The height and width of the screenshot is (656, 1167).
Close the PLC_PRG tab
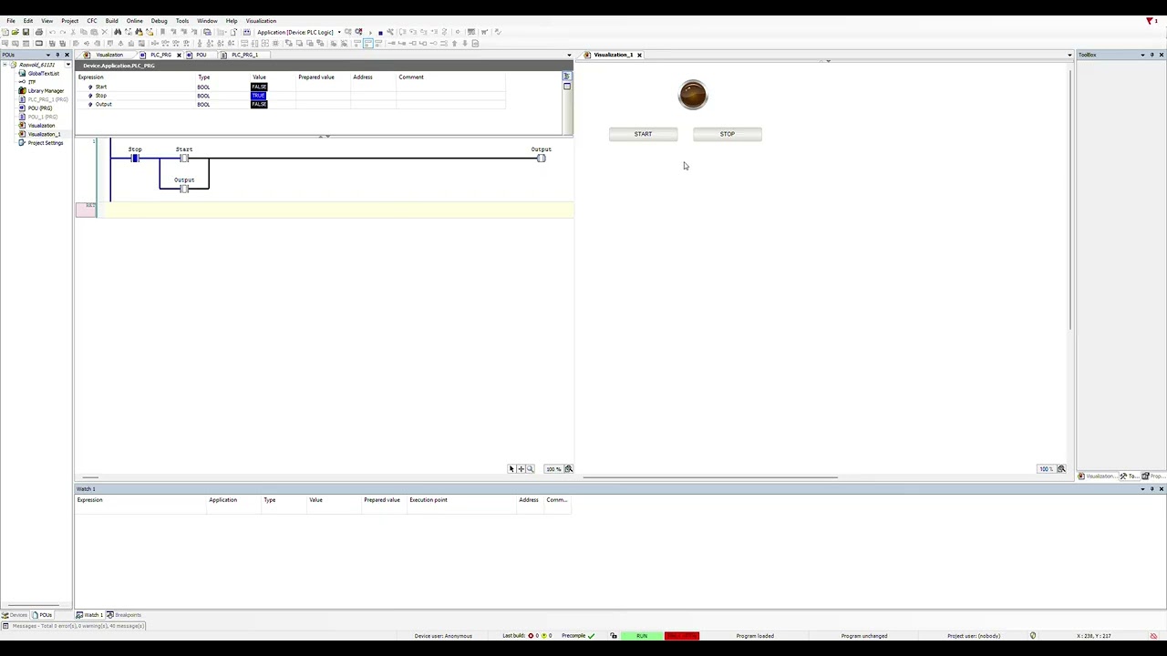click(x=179, y=55)
